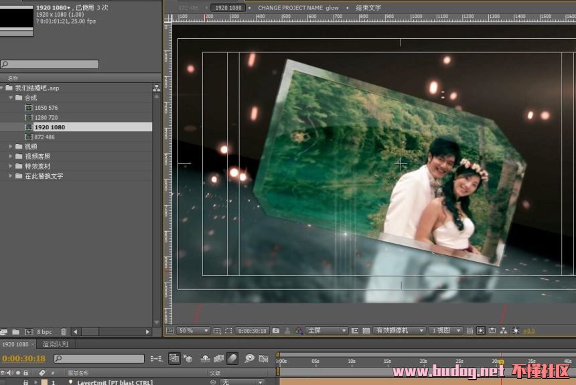The height and width of the screenshot is (385, 576).
Task: Toggle region of interest in viewer
Action: tap(355, 331)
